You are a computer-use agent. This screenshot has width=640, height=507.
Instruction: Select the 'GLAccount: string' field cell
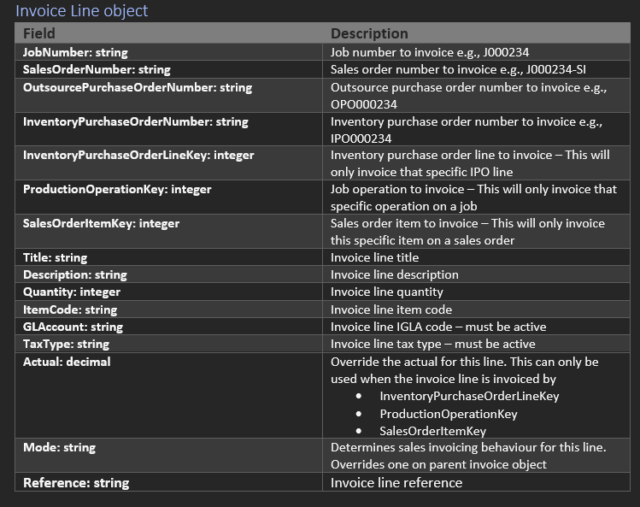pyautogui.click(x=168, y=327)
